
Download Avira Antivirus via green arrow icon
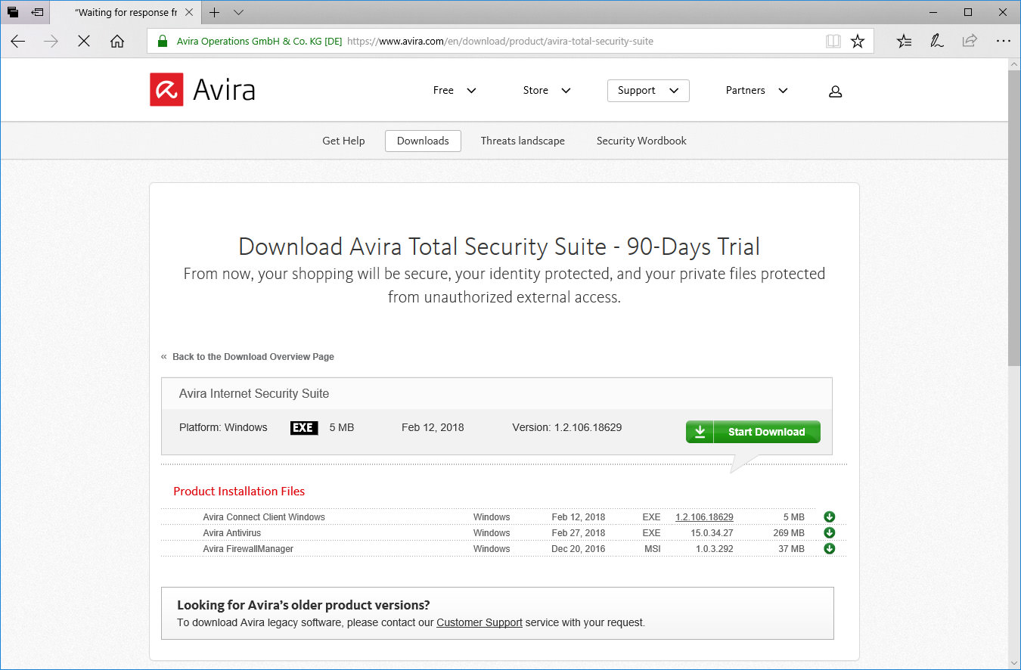coord(829,533)
